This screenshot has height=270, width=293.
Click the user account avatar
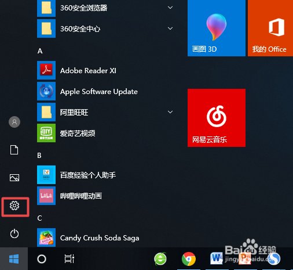pos(14,122)
